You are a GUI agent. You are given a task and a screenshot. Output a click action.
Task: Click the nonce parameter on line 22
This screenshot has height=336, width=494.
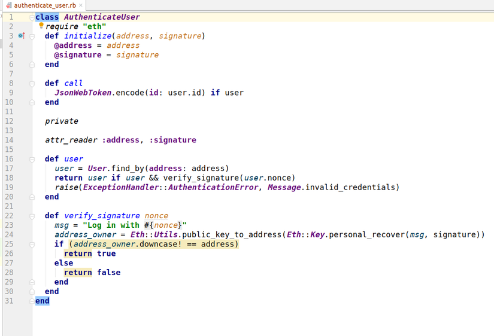click(156, 215)
